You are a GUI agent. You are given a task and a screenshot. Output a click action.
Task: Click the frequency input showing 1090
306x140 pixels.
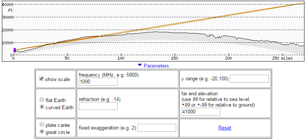click(x=98, y=82)
